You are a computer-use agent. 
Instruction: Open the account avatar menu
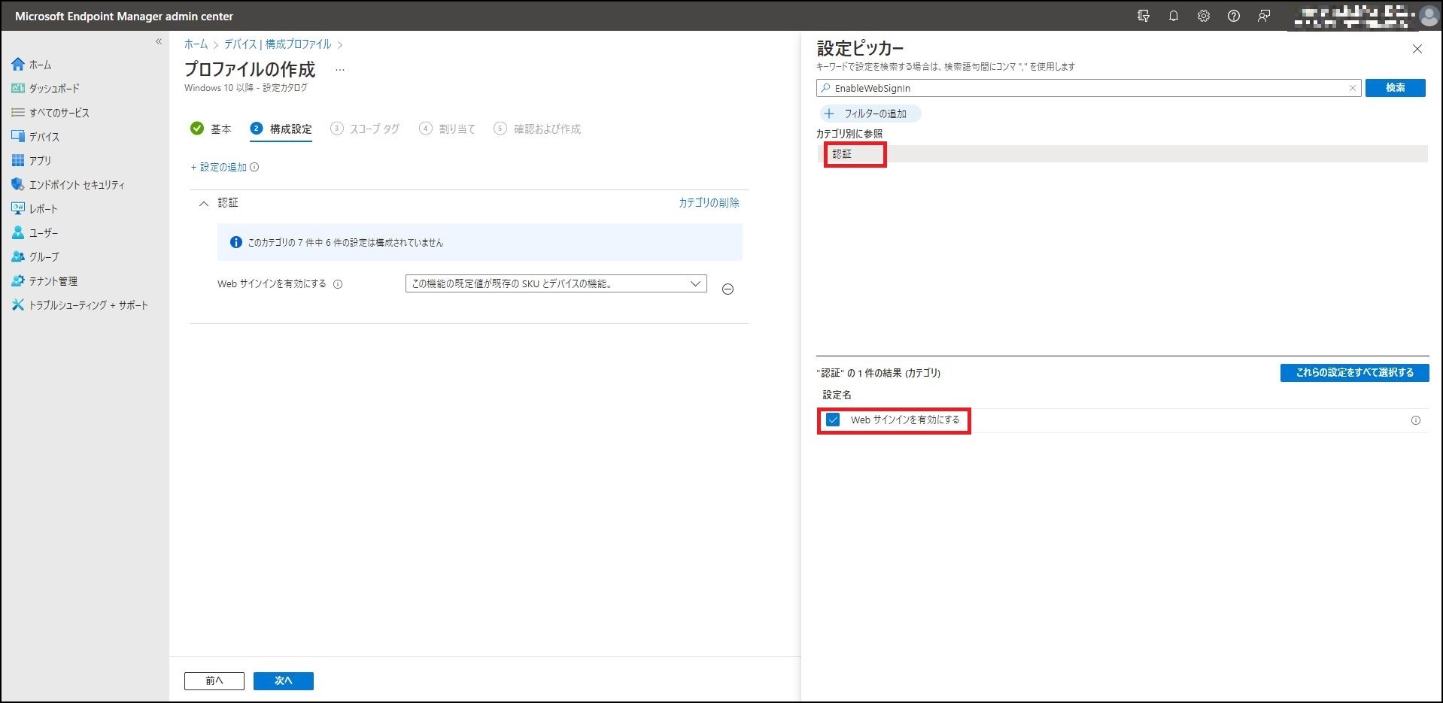pyautogui.click(x=1428, y=16)
